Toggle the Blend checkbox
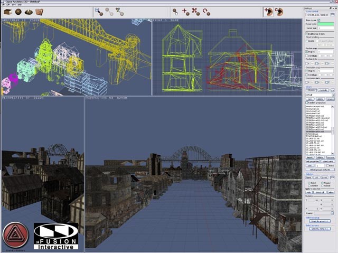 tap(327, 165)
